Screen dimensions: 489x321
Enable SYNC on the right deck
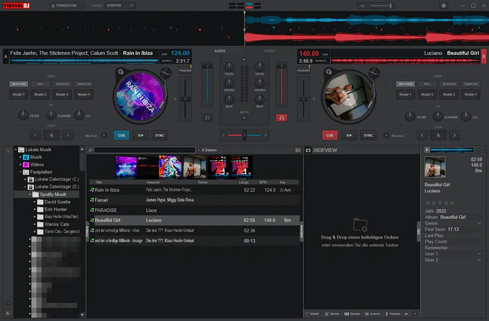click(x=368, y=135)
